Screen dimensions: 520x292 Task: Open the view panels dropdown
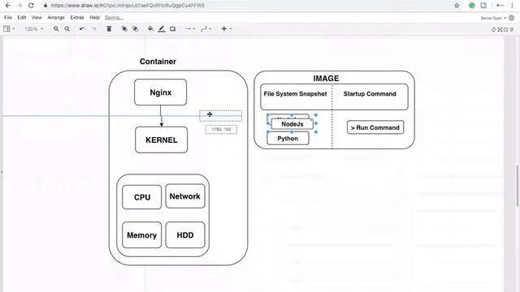click(x=9, y=29)
